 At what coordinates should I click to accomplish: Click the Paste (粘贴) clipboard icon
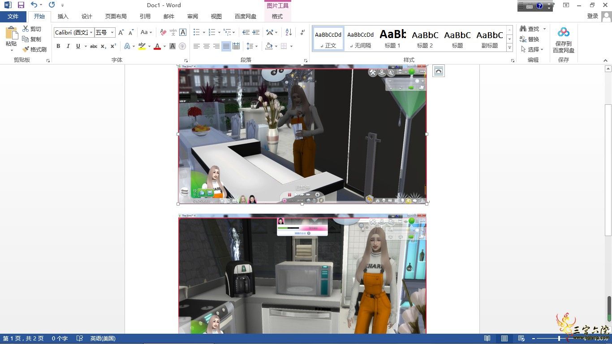11,34
